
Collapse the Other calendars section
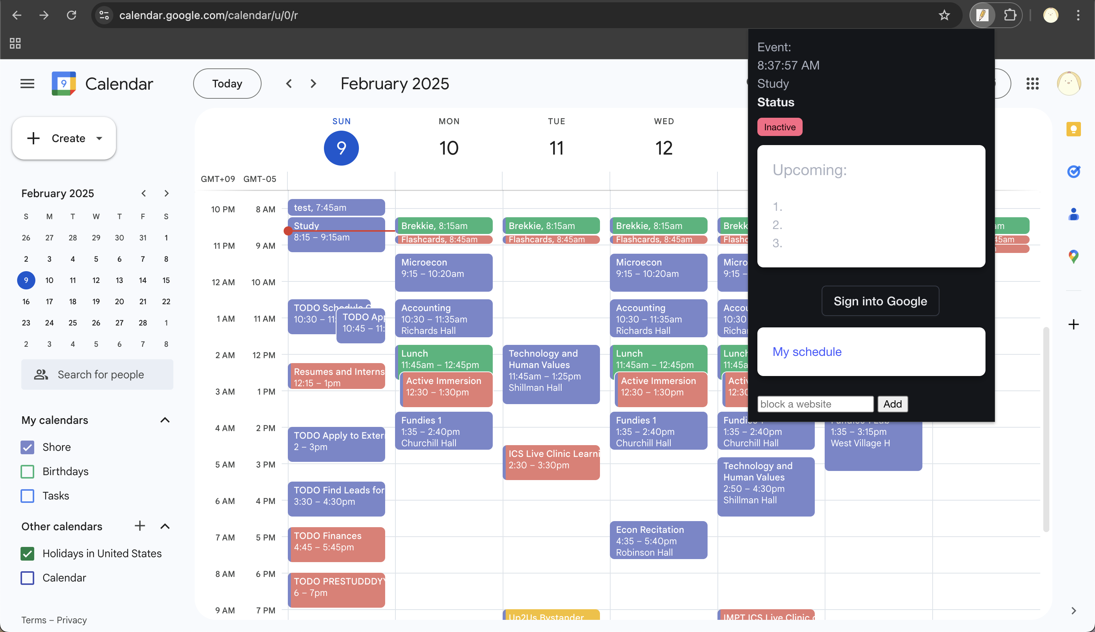click(165, 526)
